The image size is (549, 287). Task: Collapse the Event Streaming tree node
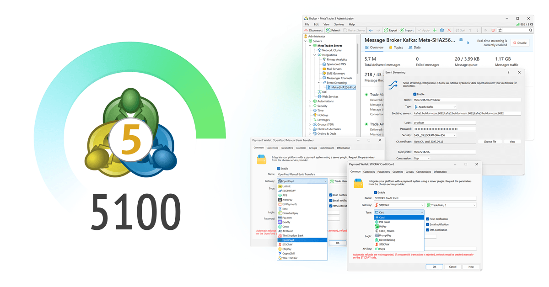point(318,83)
